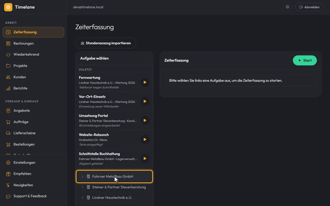Click the Empfehlen gift icon

(8, 174)
